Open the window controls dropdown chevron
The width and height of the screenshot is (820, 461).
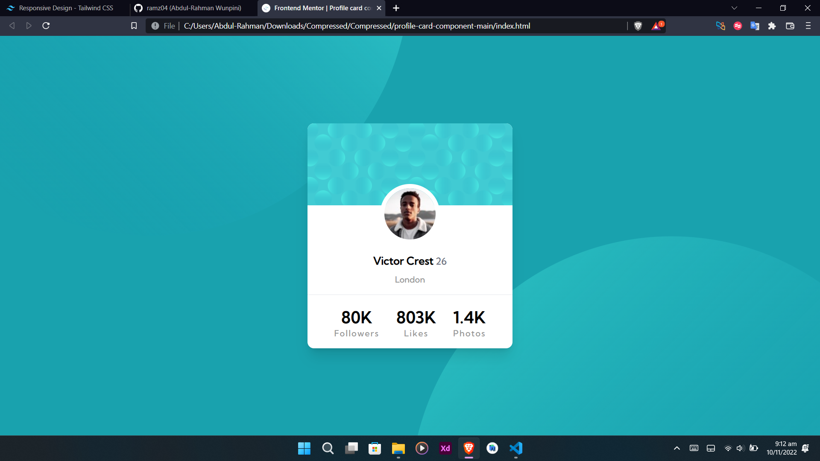tap(735, 8)
